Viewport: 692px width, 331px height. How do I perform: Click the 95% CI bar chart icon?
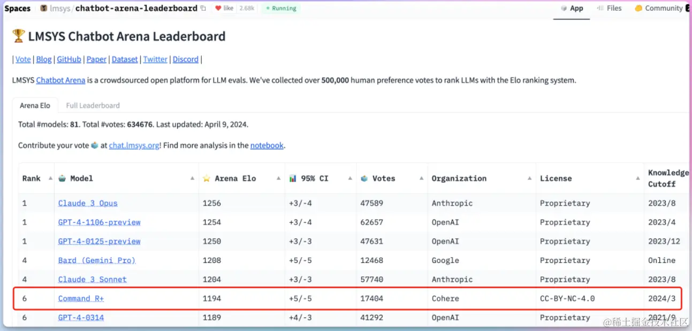tap(293, 178)
